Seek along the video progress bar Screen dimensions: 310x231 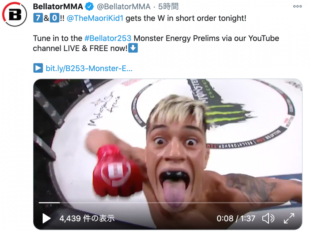tap(168, 202)
